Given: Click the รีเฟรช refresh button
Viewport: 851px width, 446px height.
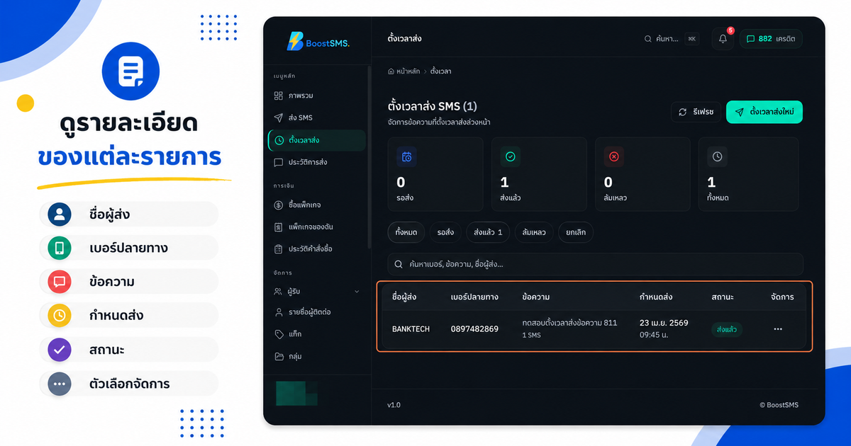Looking at the screenshot, I should 696,112.
